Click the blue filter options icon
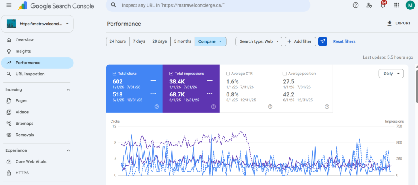The width and height of the screenshot is (418, 185). [322, 41]
